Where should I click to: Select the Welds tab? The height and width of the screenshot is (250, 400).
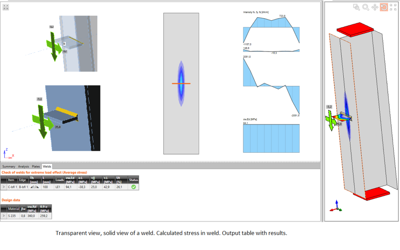pos(47,166)
